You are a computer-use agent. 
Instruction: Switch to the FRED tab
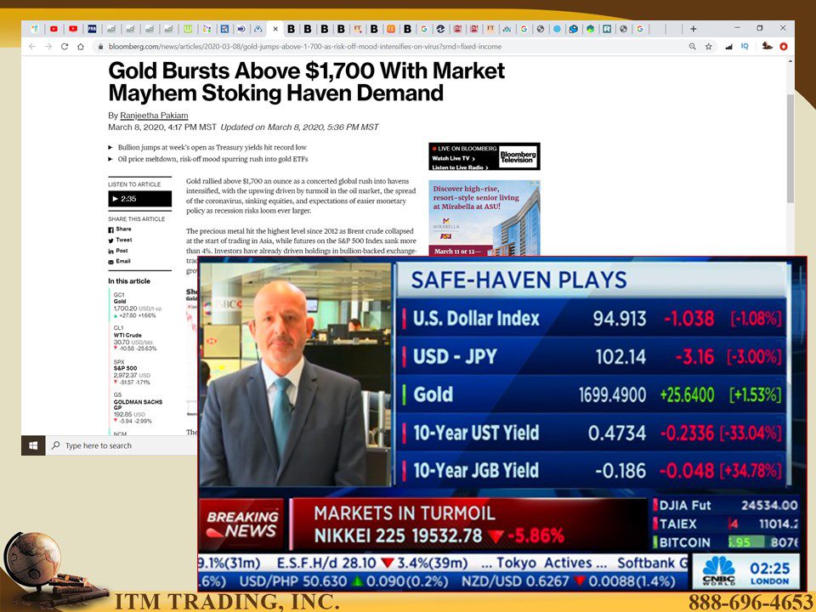pos(92,29)
